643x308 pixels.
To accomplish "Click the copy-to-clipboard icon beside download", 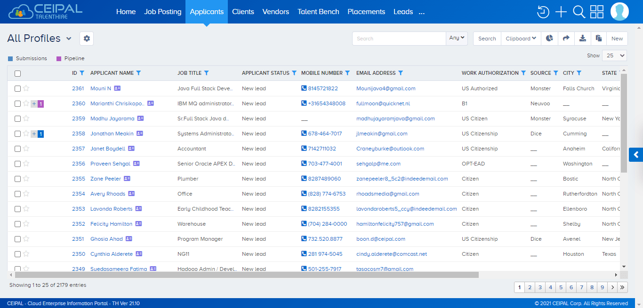I will 598,38.
